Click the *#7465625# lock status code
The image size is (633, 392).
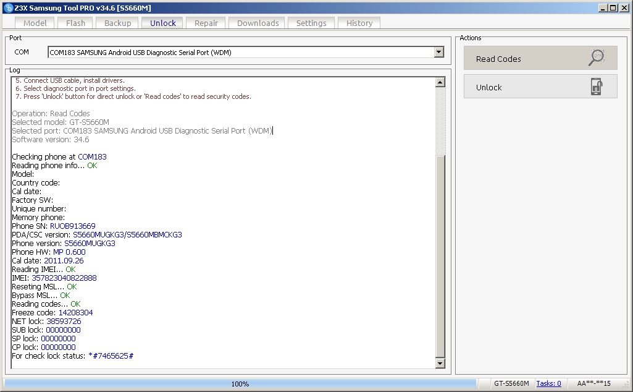click(x=111, y=356)
